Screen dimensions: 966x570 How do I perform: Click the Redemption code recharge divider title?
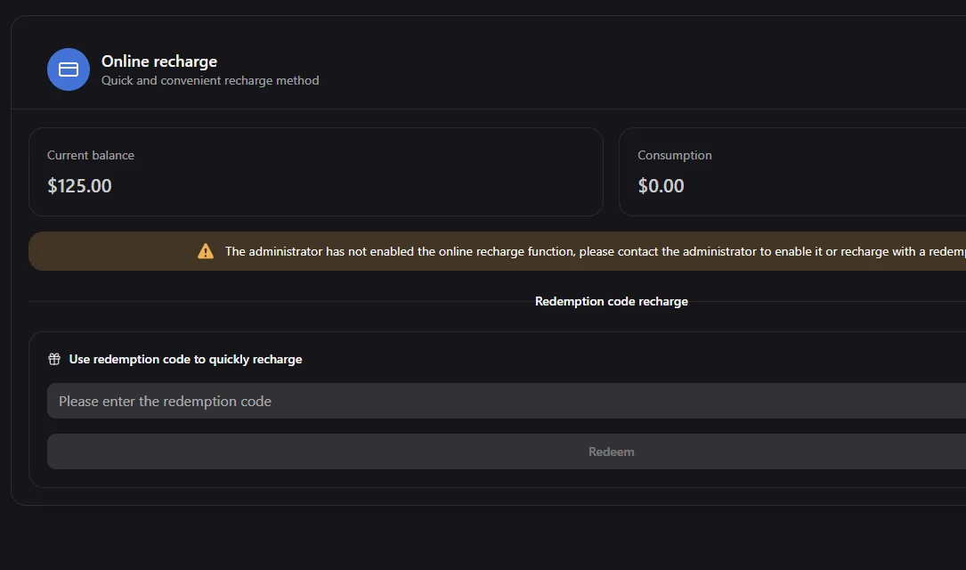coord(611,301)
